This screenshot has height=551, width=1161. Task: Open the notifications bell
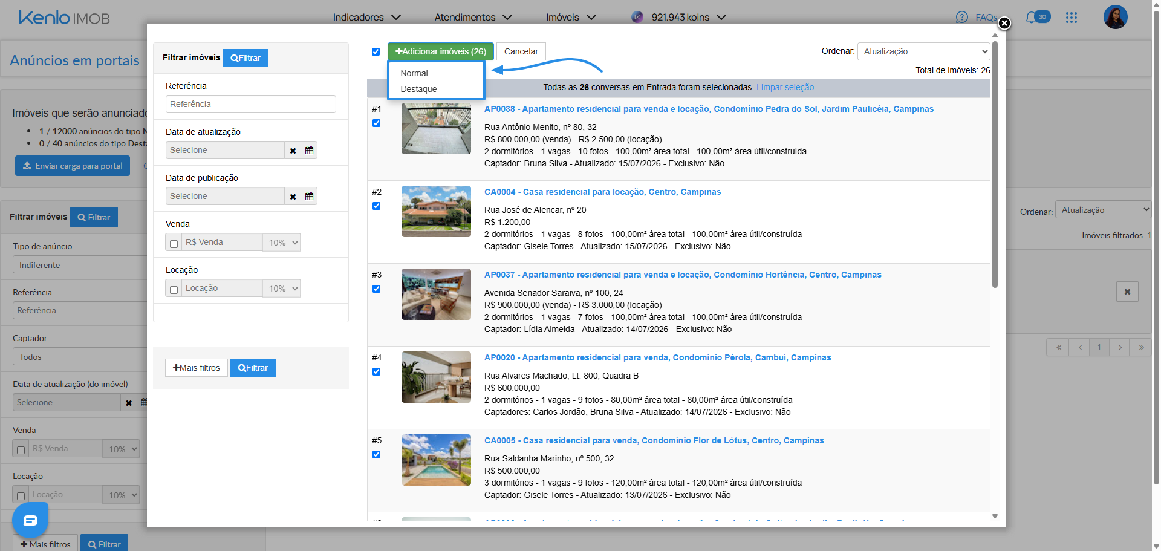pos(1031,18)
